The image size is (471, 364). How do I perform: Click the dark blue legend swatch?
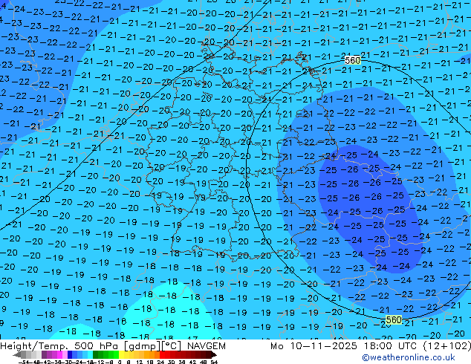click(70, 354)
